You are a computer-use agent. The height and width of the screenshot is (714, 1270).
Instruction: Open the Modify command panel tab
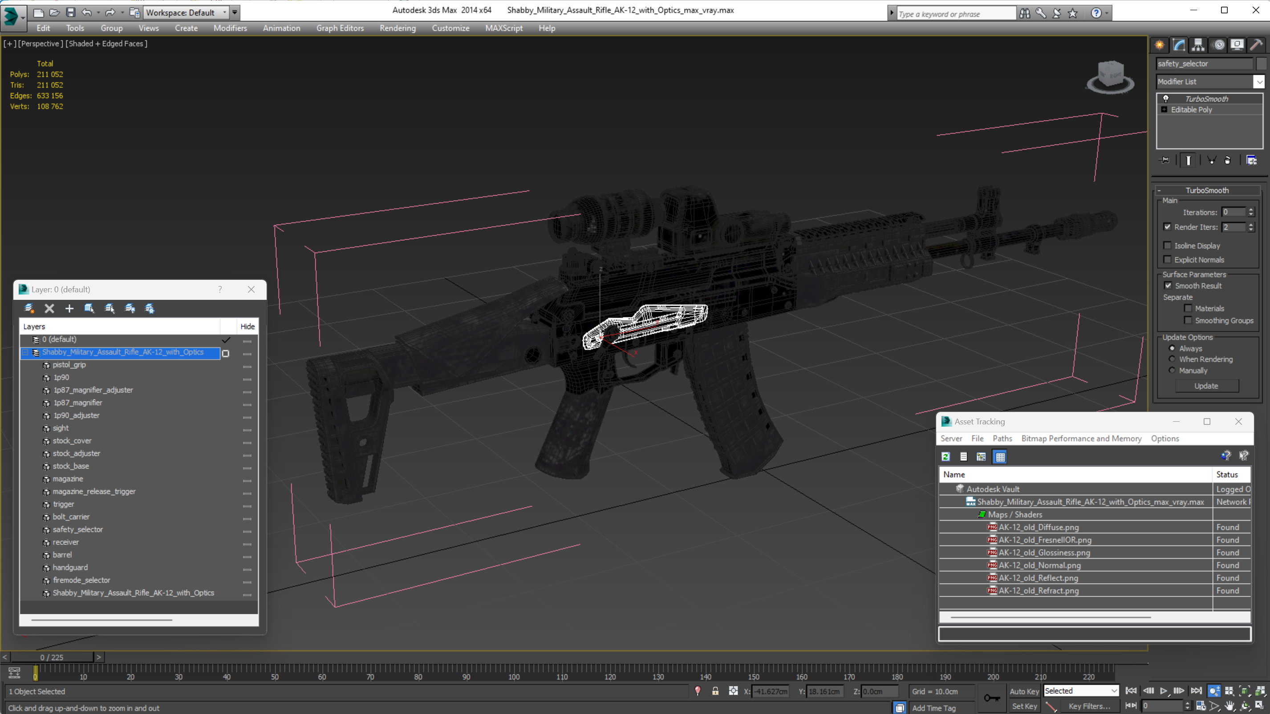[x=1179, y=45]
